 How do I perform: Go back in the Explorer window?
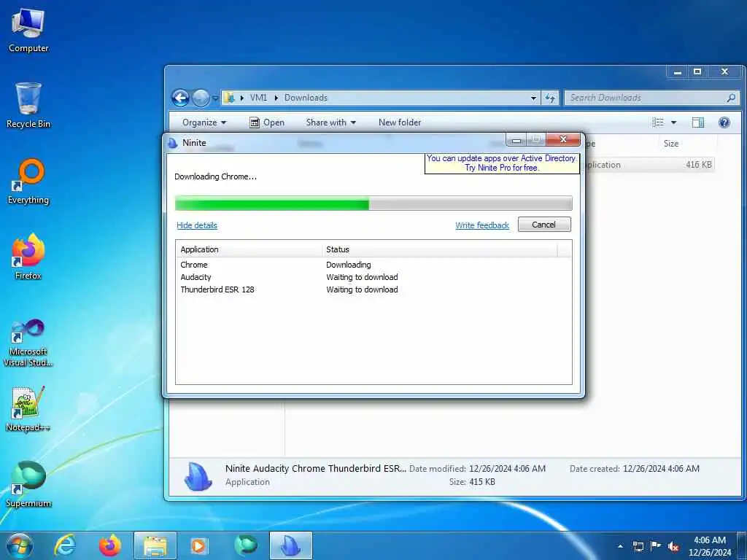[181, 98]
